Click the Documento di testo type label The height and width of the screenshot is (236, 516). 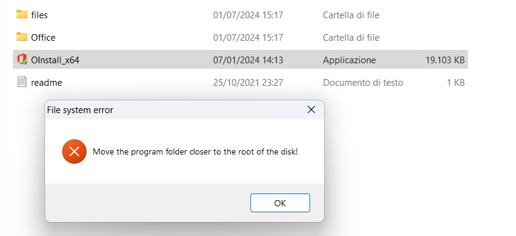pyautogui.click(x=363, y=83)
